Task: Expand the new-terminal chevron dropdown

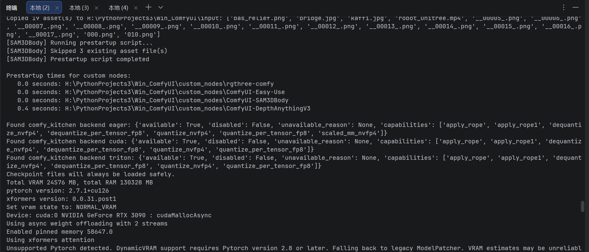Action: 161,7
